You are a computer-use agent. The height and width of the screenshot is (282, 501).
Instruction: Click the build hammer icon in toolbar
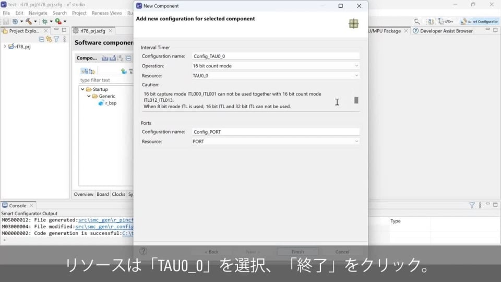tap(28, 21)
